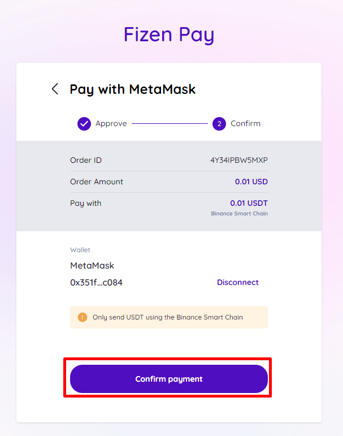Image resolution: width=343 pixels, height=436 pixels.
Task: Click the Pay with MetaMask heading
Action: (x=133, y=89)
